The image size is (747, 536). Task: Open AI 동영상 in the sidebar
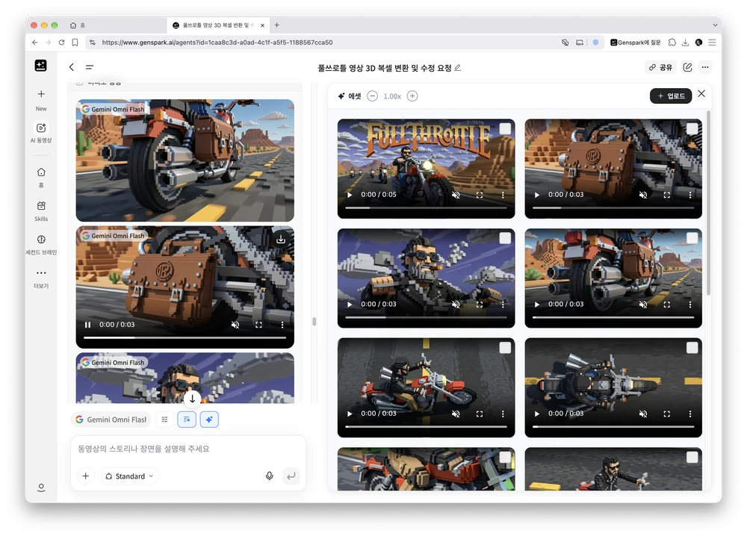tap(41, 132)
